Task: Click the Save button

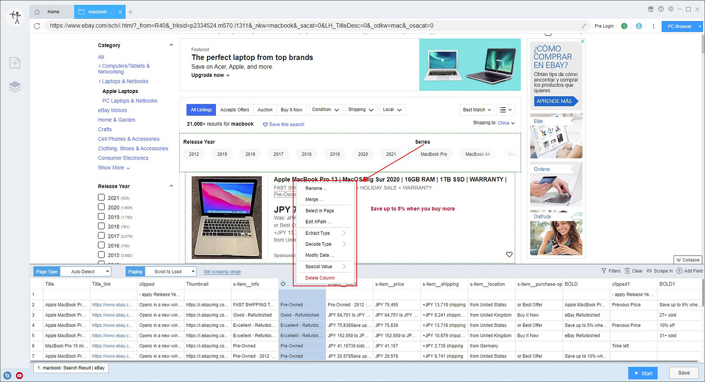Action: coord(684,373)
